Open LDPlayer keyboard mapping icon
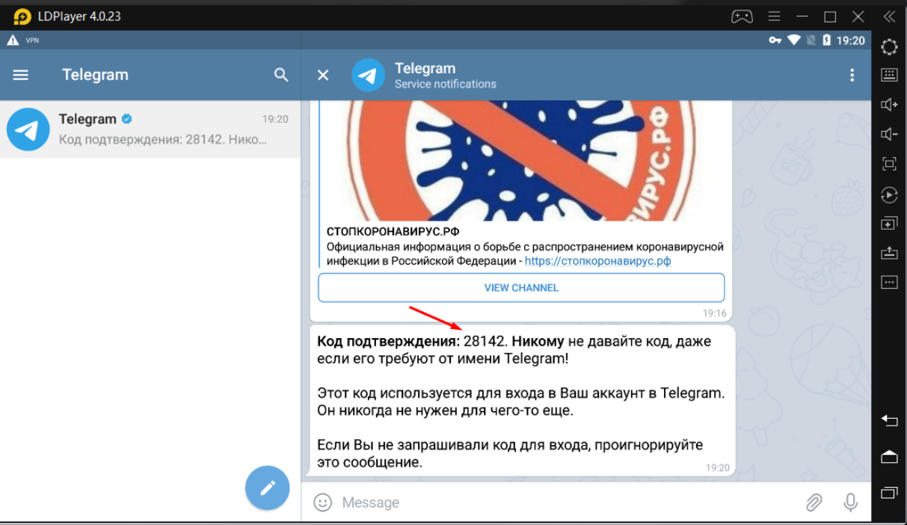This screenshot has width=907, height=525. coord(889,75)
